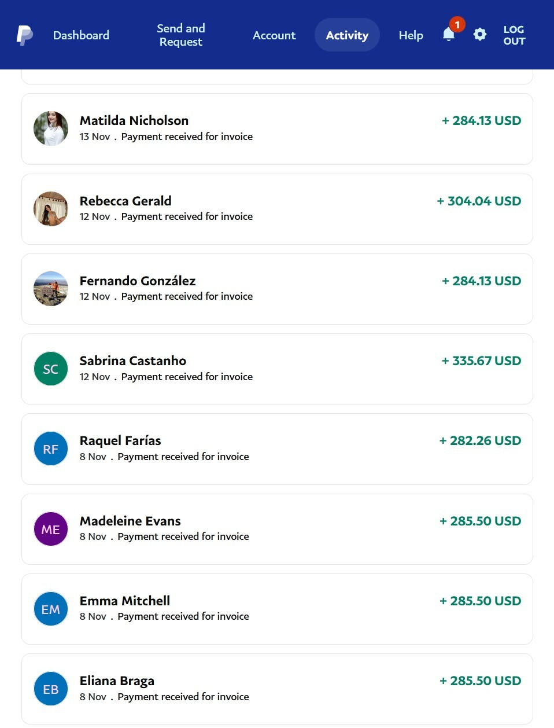Click Rebecca Gerald's profile photo

pos(51,209)
